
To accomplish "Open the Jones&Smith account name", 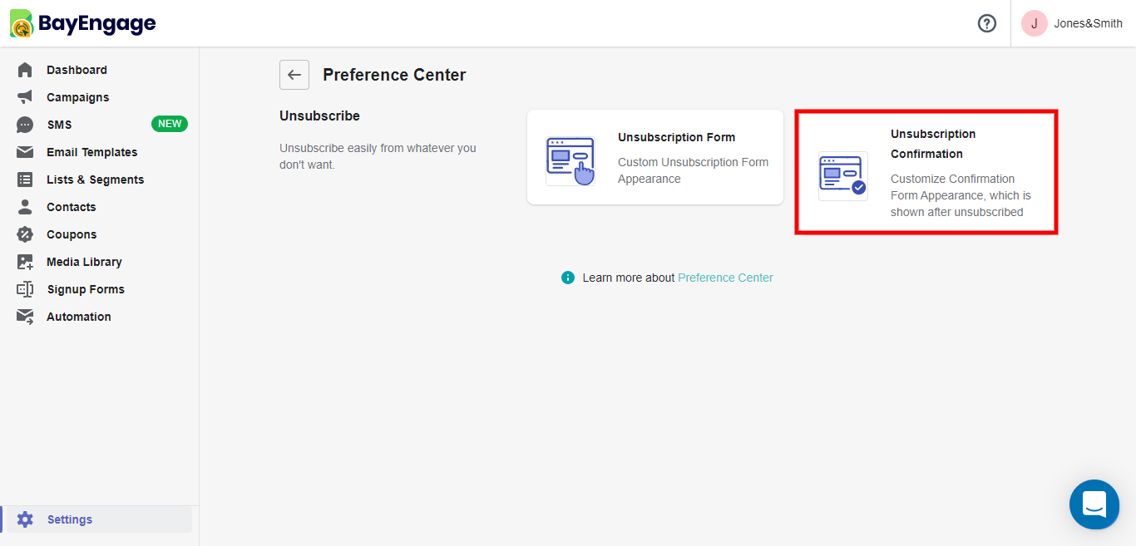I will coord(1088,23).
